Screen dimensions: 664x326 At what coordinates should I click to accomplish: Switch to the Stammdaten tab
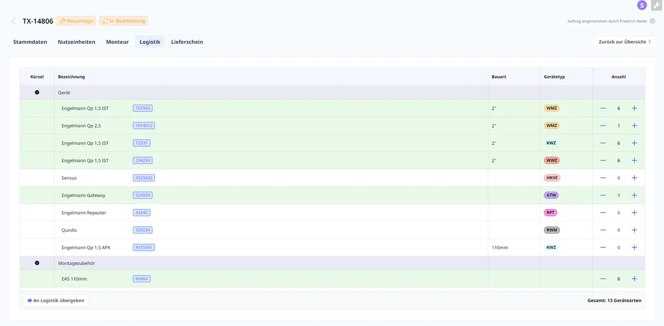click(30, 42)
